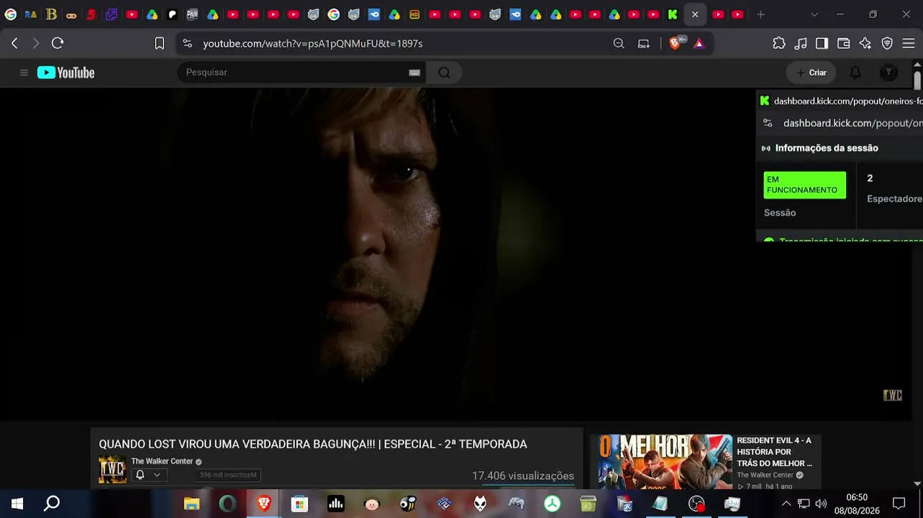Click the Criar button
This screenshot has height=518, width=923.
(x=811, y=73)
